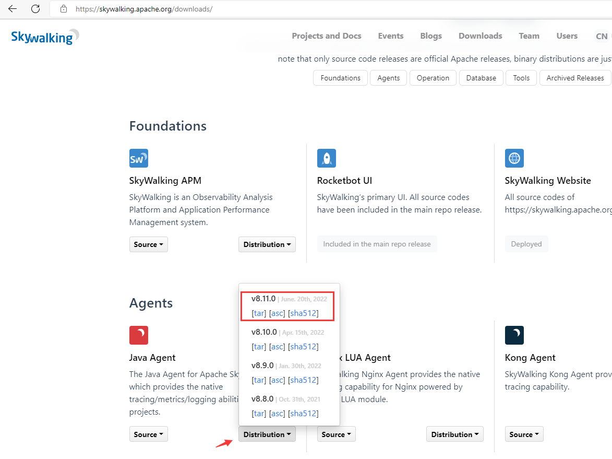
Task: Expand Nginx LUA Agent Source dropdown
Action: coord(336,434)
